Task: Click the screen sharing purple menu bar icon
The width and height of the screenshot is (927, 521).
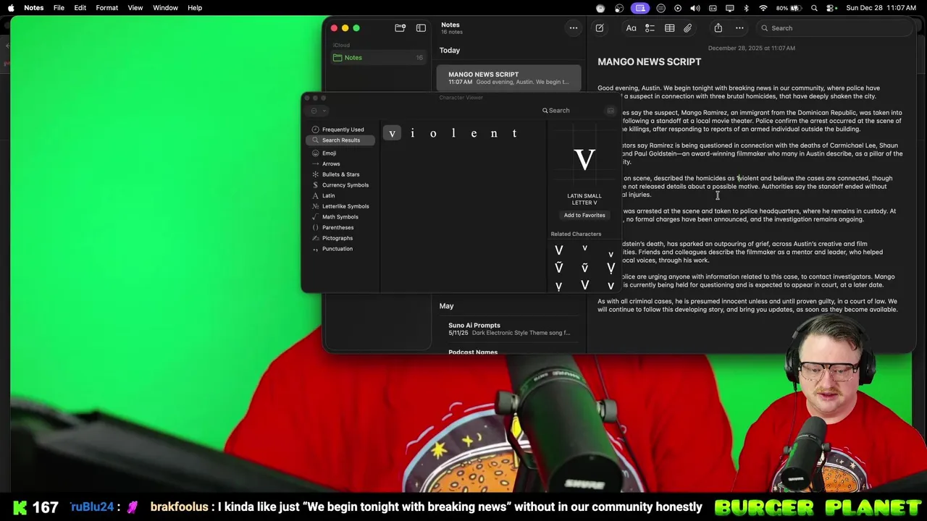Action: [640, 8]
